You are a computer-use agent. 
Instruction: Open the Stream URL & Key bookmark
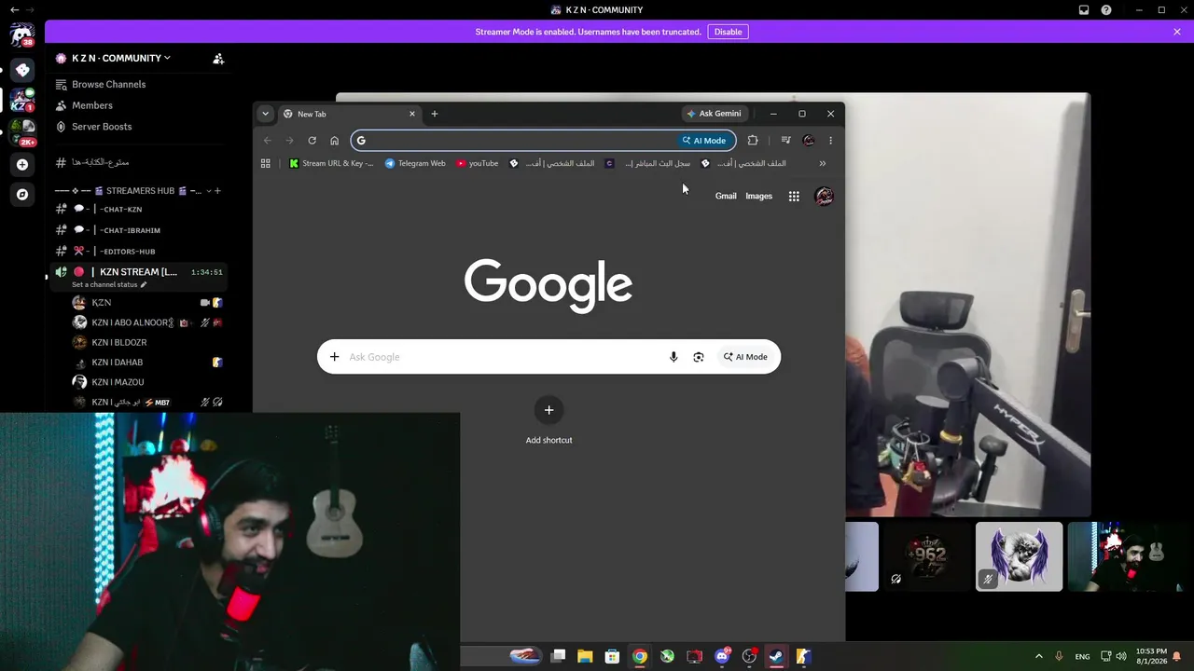[331, 163]
